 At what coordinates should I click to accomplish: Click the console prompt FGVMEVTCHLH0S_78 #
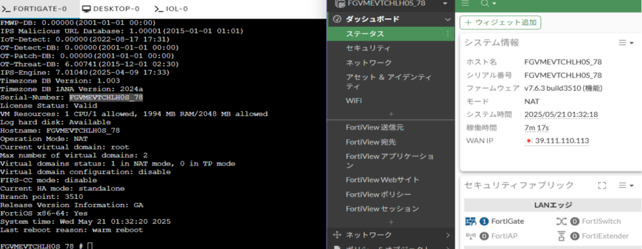pos(42,246)
